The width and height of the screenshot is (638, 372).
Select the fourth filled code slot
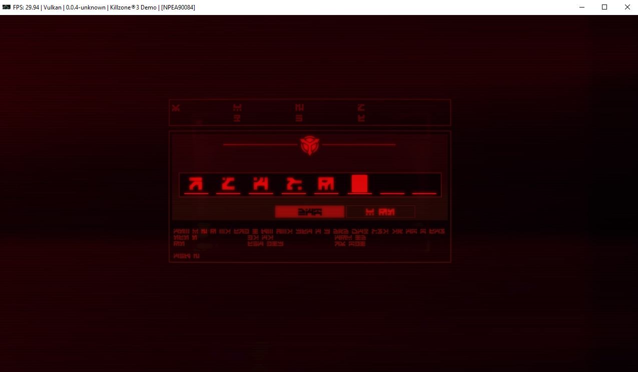pos(294,184)
